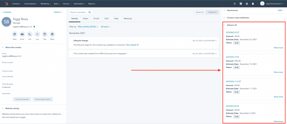Screen dimensions: 287x124
Task: Click the Collapse all button
Action: [x=212, y=12]
